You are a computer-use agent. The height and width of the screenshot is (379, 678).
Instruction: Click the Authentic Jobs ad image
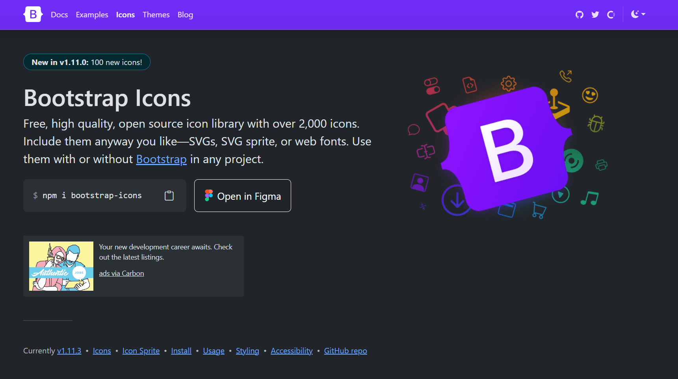pos(61,266)
